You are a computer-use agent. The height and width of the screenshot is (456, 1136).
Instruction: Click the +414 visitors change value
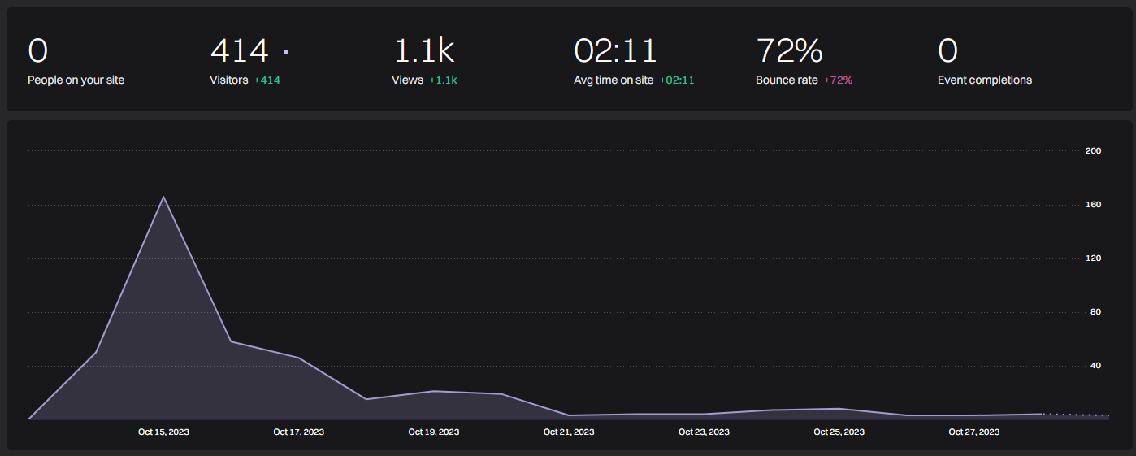point(267,80)
